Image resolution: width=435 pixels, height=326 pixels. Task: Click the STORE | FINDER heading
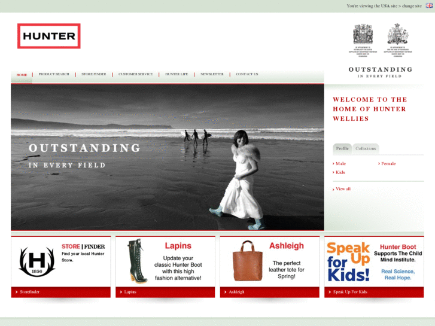coord(83,246)
